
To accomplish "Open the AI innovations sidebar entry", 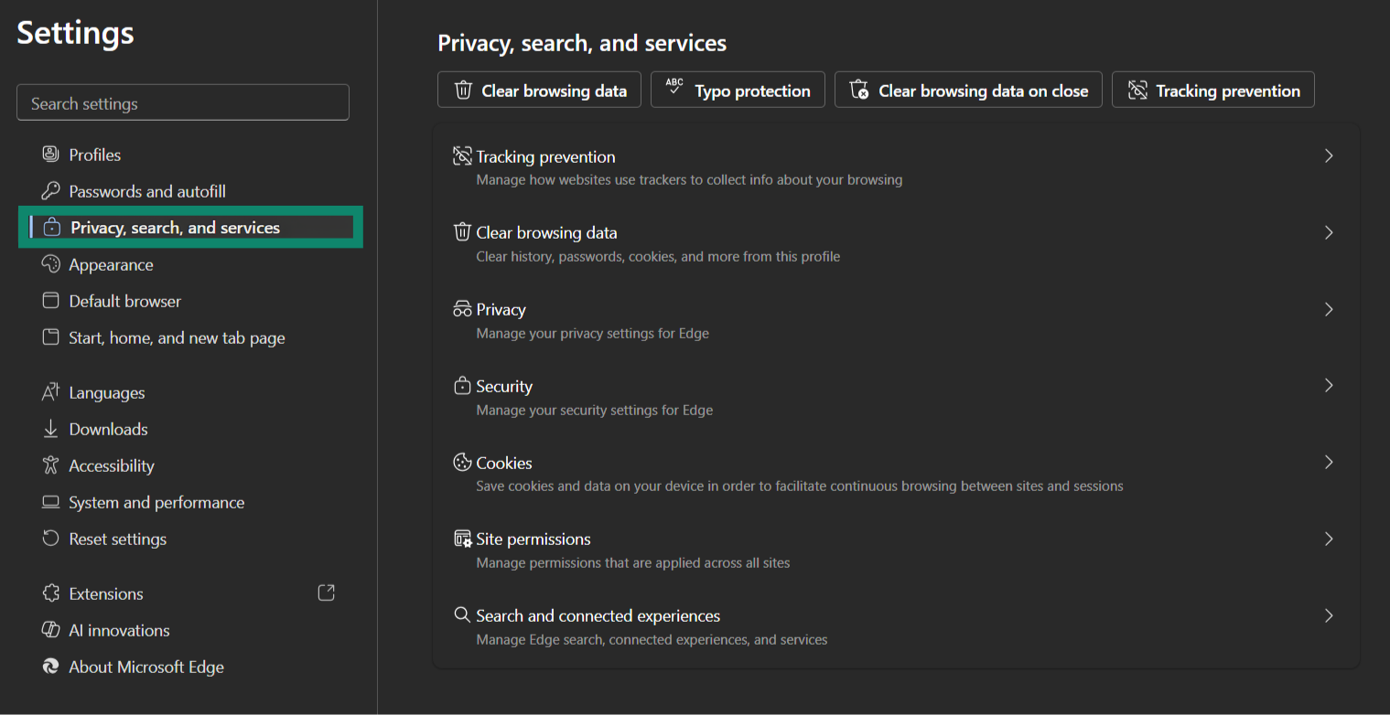I will (50, 630).
